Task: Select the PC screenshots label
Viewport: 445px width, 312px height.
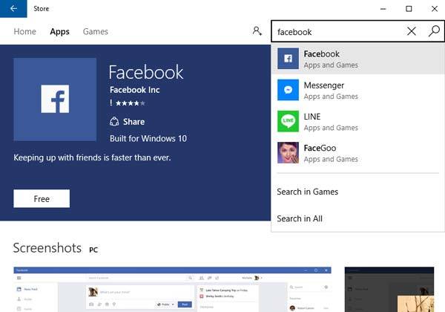Action: [93, 250]
